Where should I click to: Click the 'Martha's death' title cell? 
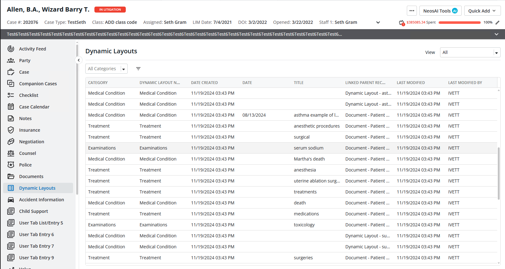point(309,159)
